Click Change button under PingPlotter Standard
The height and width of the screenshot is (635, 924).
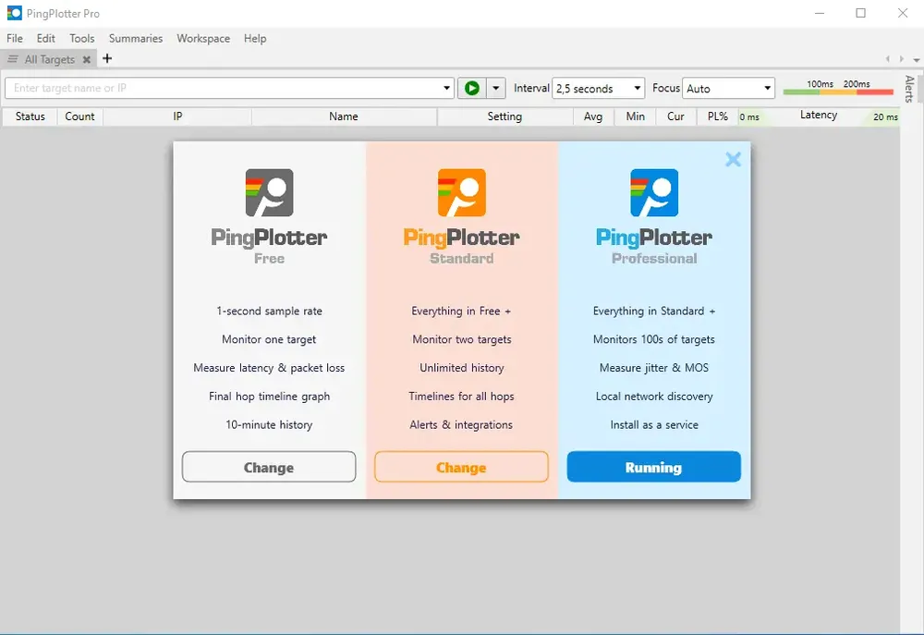(x=461, y=467)
